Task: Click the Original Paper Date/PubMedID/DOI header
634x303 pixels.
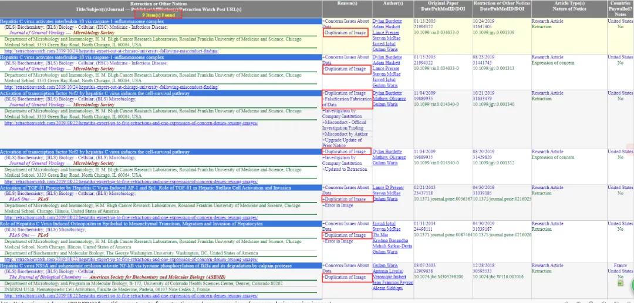Action: [443, 6]
